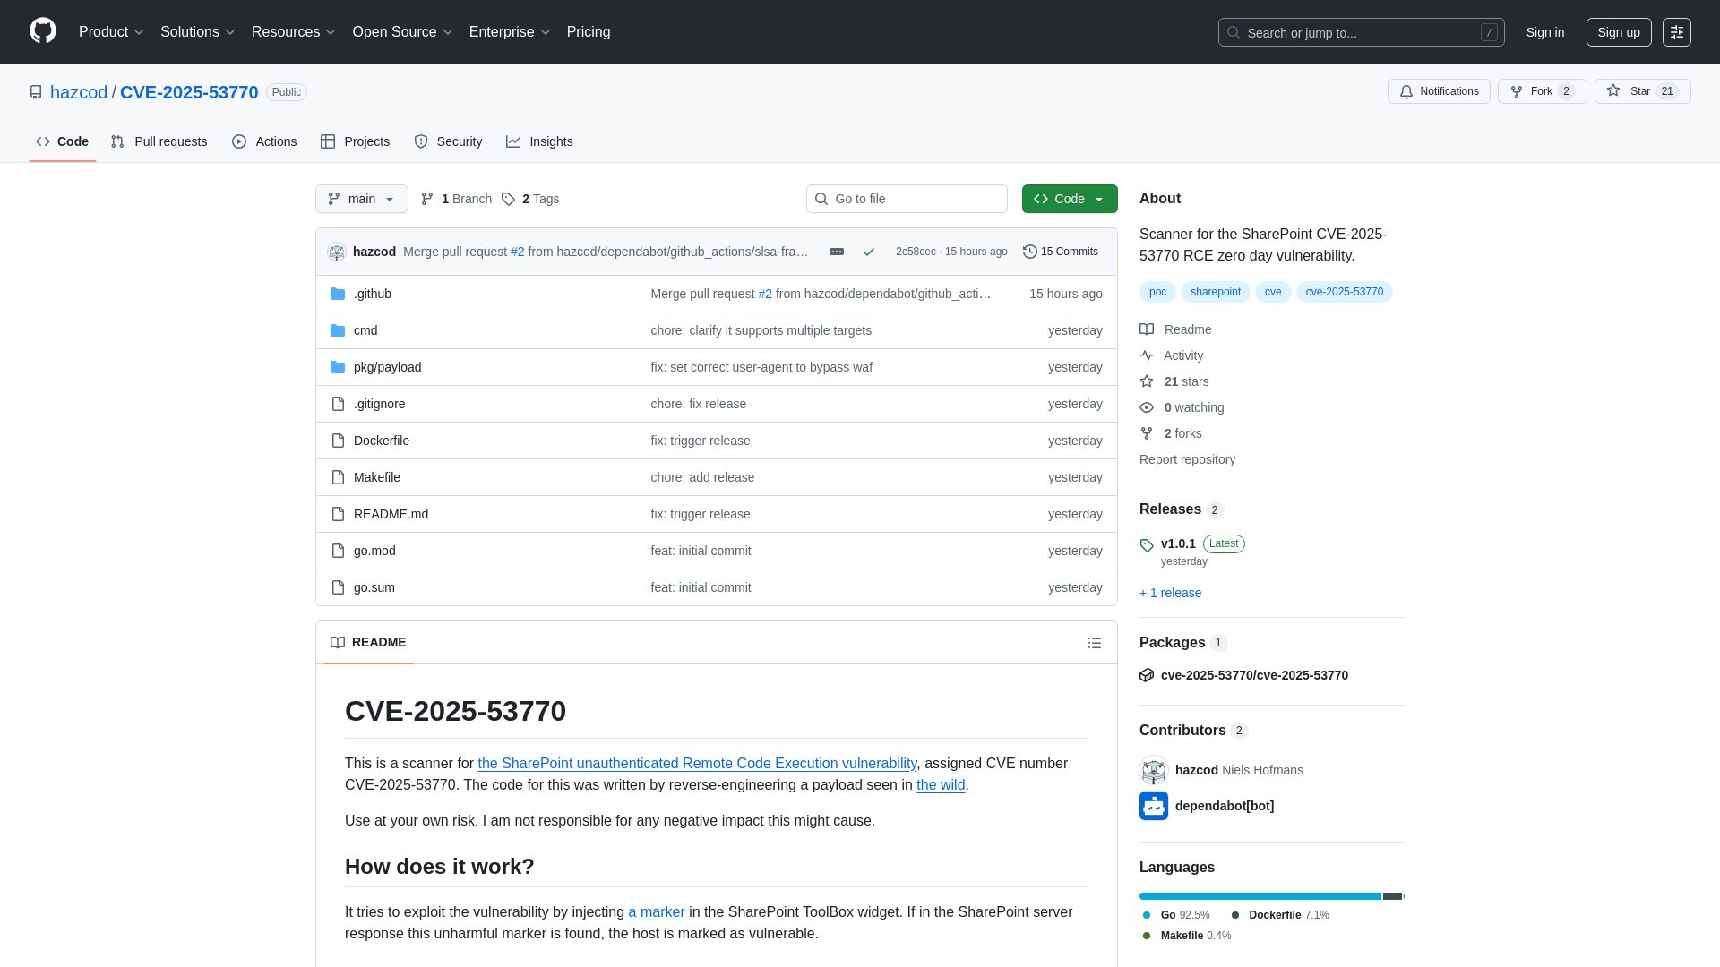The width and height of the screenshot is (1720, 967).
Task: Click the pkg/payload folder icon
Action: click(338, 367)
